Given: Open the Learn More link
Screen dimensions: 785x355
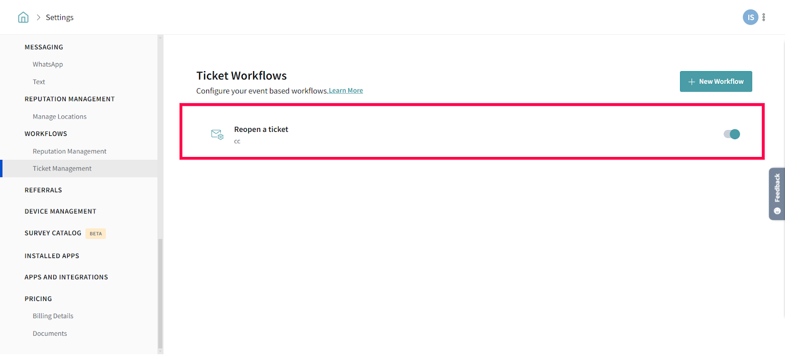Looking at the screenshot, I should tap(346, 91).
